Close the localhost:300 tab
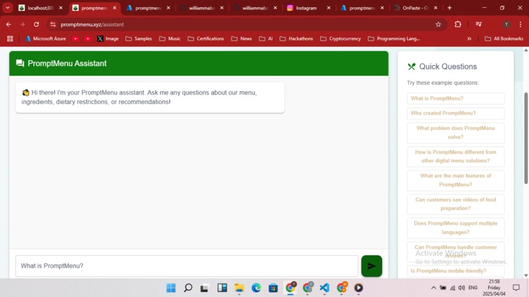Screen dimensions: 529x297 click(x=61, y=8)
